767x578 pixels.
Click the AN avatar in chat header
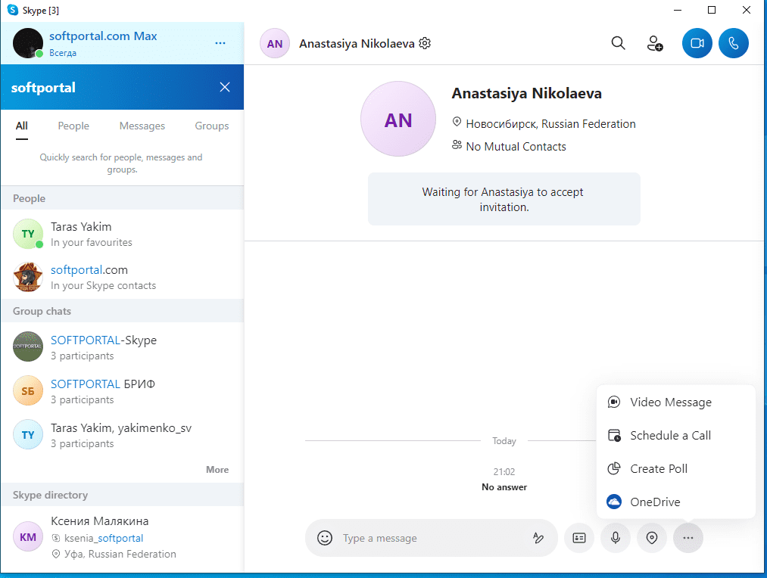pyautogui.click(x=274, y=43)
